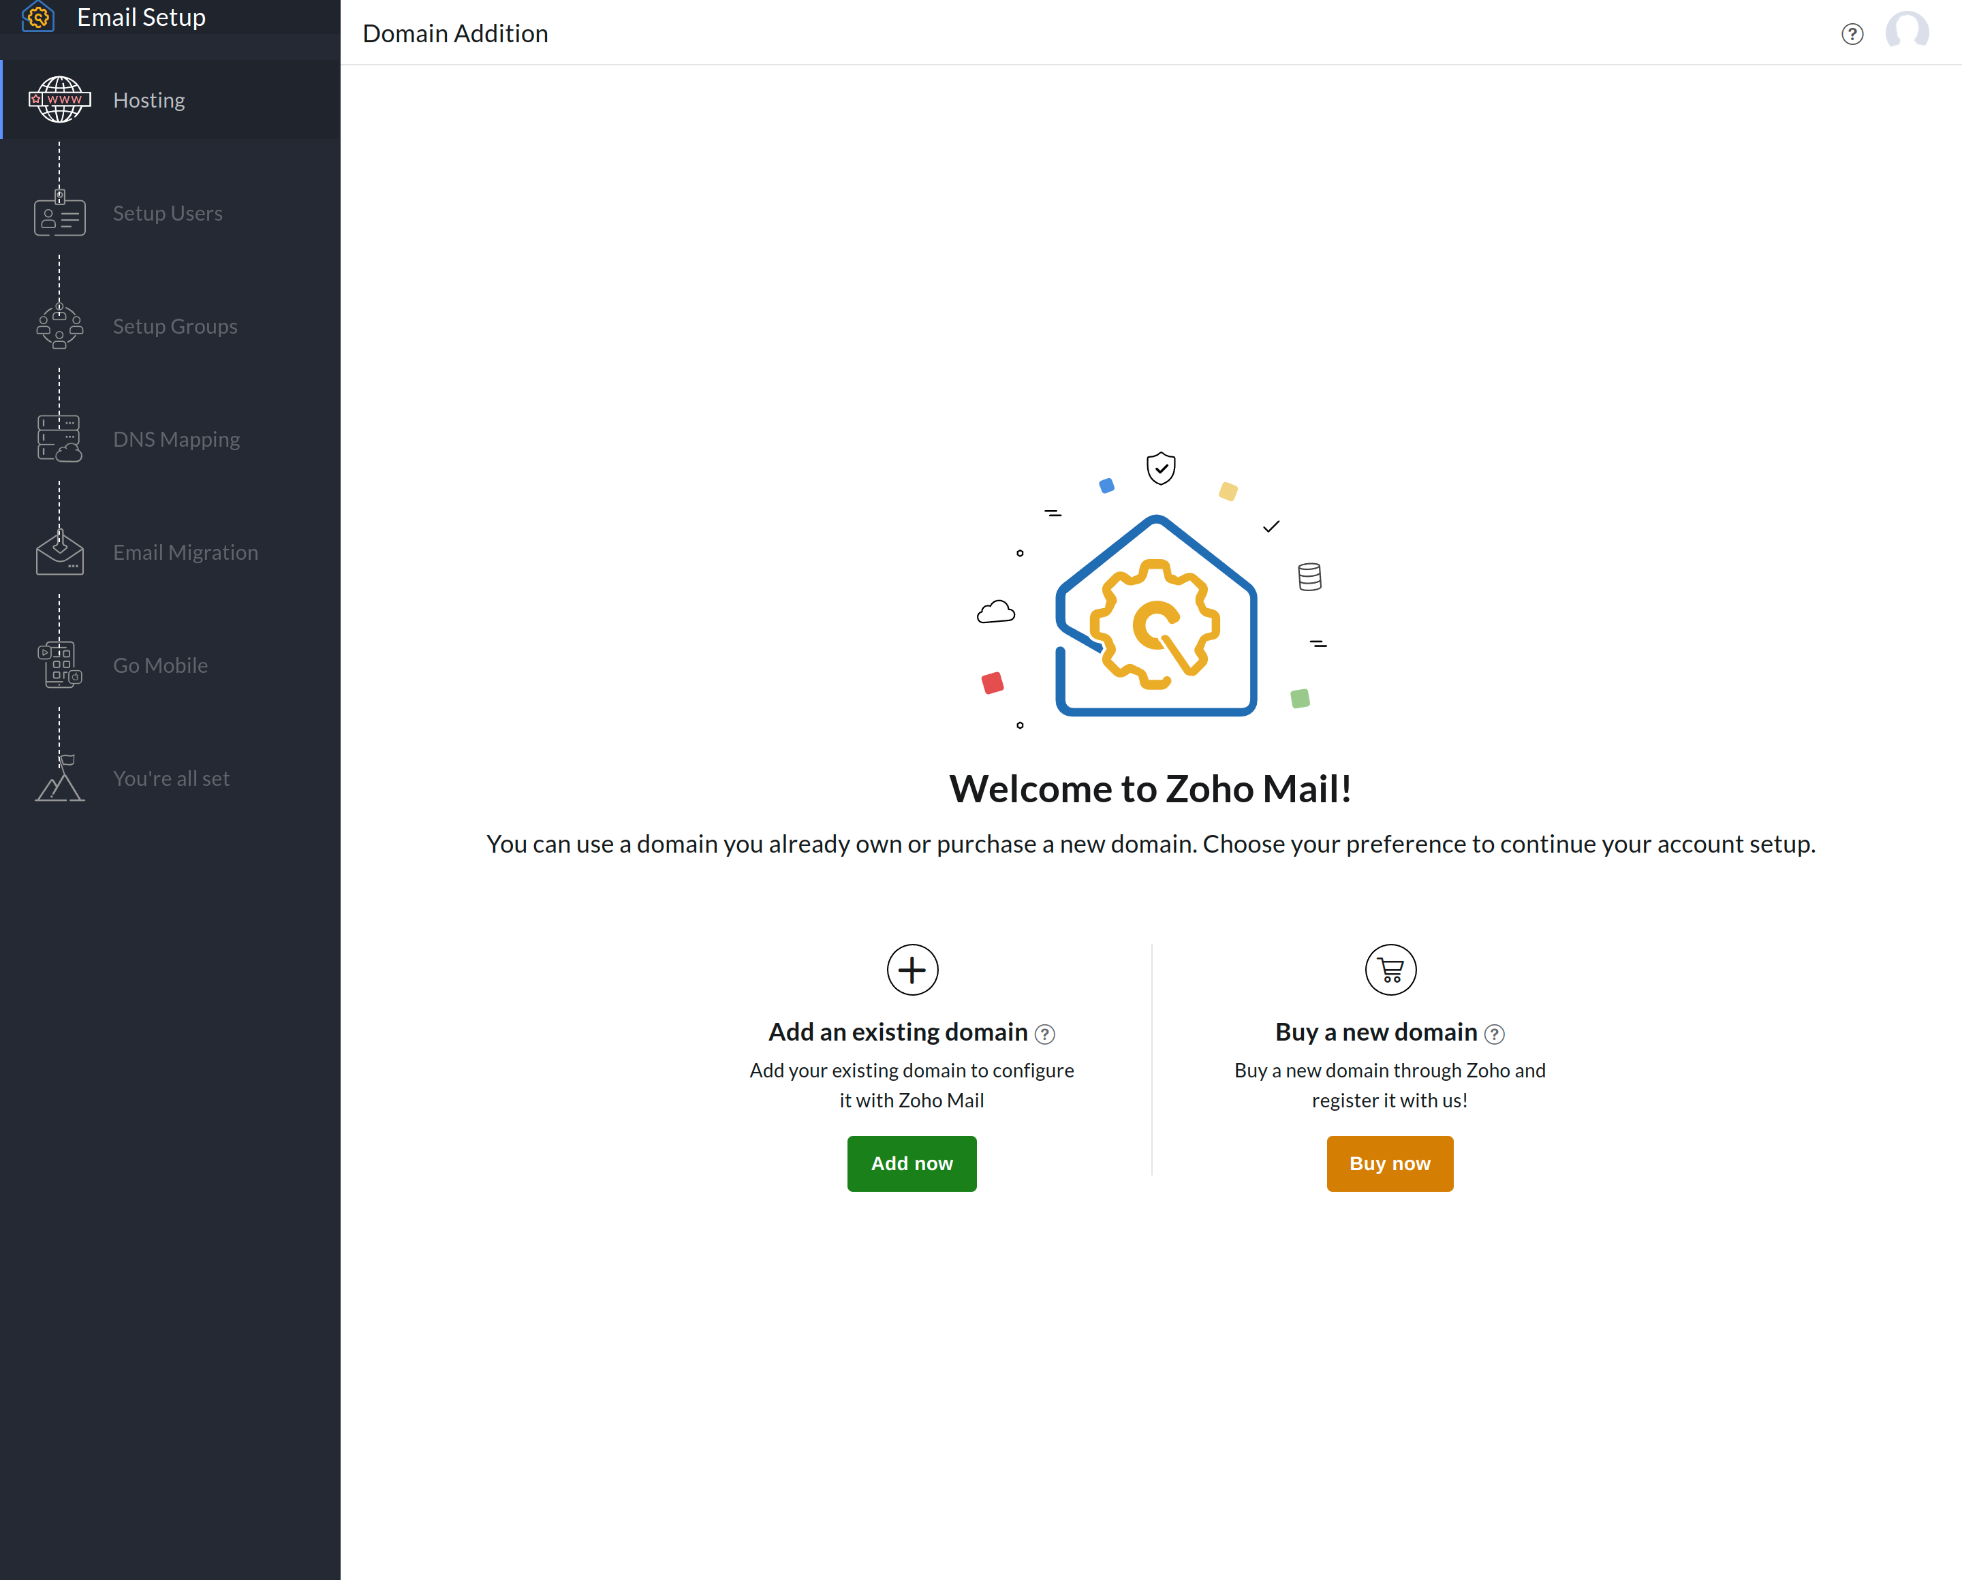Go to the You're all set step
The height and width of the screenshot is (1580, 1962).
click(170, 778)
